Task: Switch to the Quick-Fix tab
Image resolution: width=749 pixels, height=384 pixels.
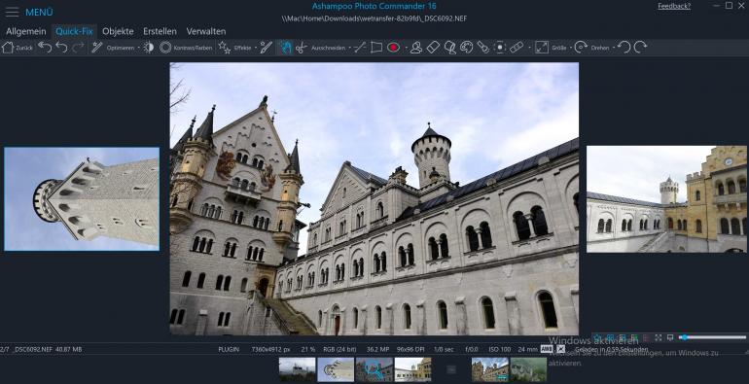Action: [x=74, y=31]
